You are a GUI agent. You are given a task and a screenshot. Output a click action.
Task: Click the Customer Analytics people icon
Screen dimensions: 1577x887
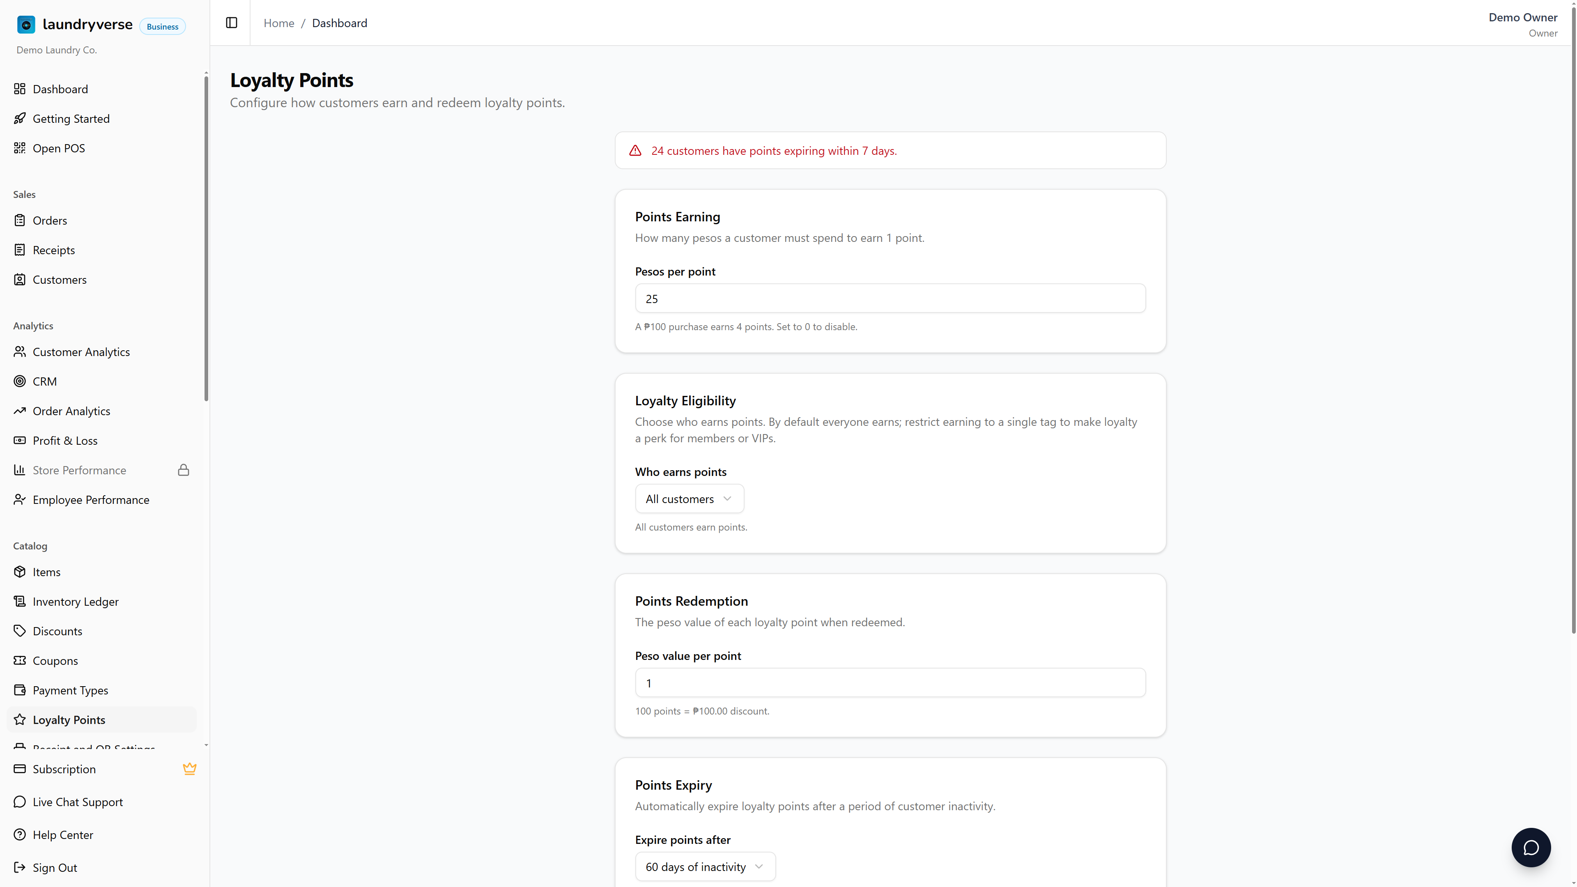[20, 352]
